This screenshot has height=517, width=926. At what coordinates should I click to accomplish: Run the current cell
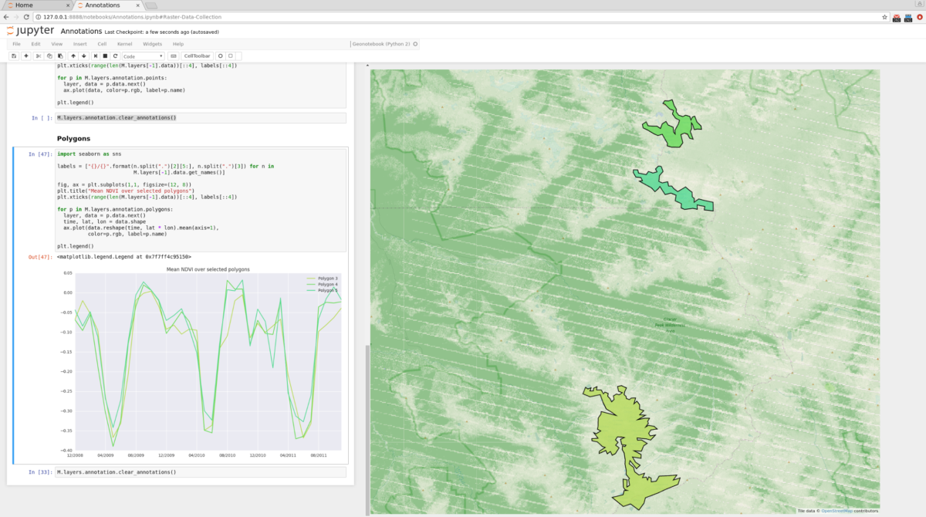pyautogui.click(x=95, y=56)
